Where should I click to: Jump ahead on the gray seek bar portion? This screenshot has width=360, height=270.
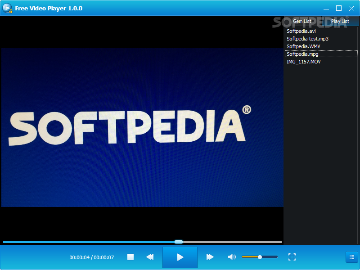pyautogui.click(x=232, y=242)
